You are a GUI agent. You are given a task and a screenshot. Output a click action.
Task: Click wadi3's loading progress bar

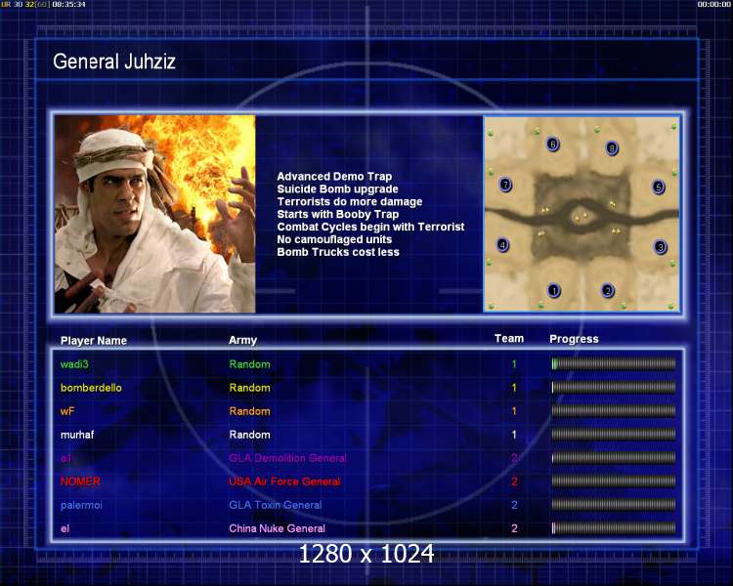(x=614, y=364)
